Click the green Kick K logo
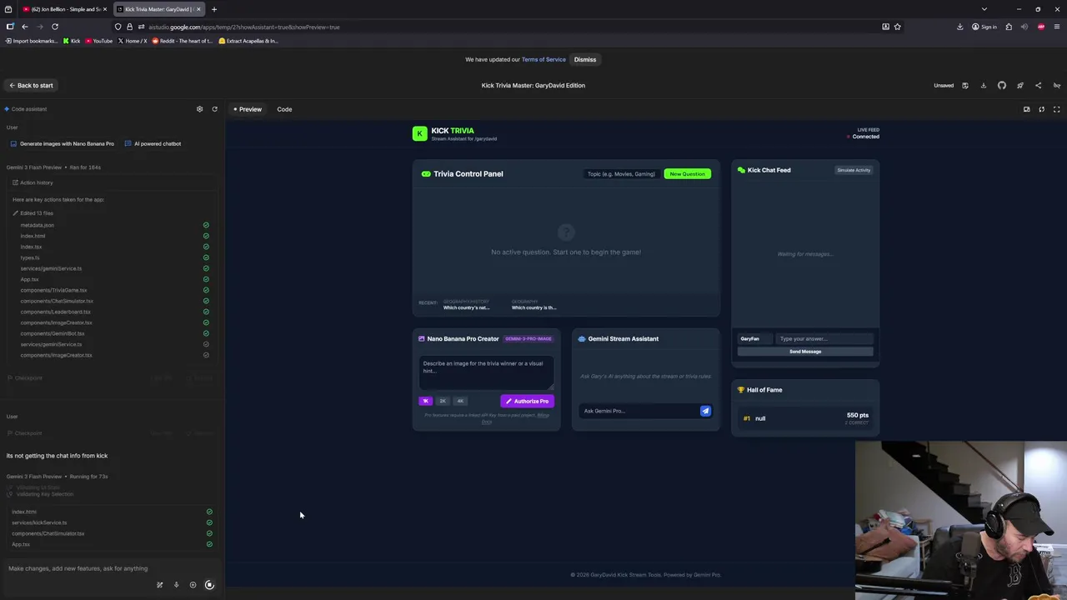 click(x=419, y=133)
